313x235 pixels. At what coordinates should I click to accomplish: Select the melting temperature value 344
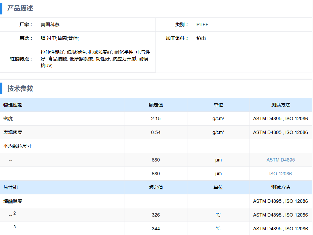tap(156, 229)
